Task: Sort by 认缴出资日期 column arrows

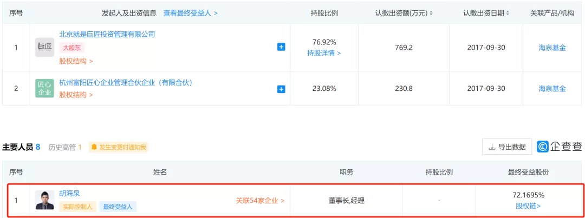Action: [508, 13]
